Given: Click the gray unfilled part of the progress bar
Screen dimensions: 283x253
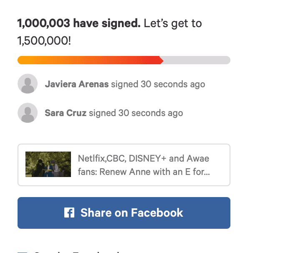Looking at the screenshot, I should 196,61.
